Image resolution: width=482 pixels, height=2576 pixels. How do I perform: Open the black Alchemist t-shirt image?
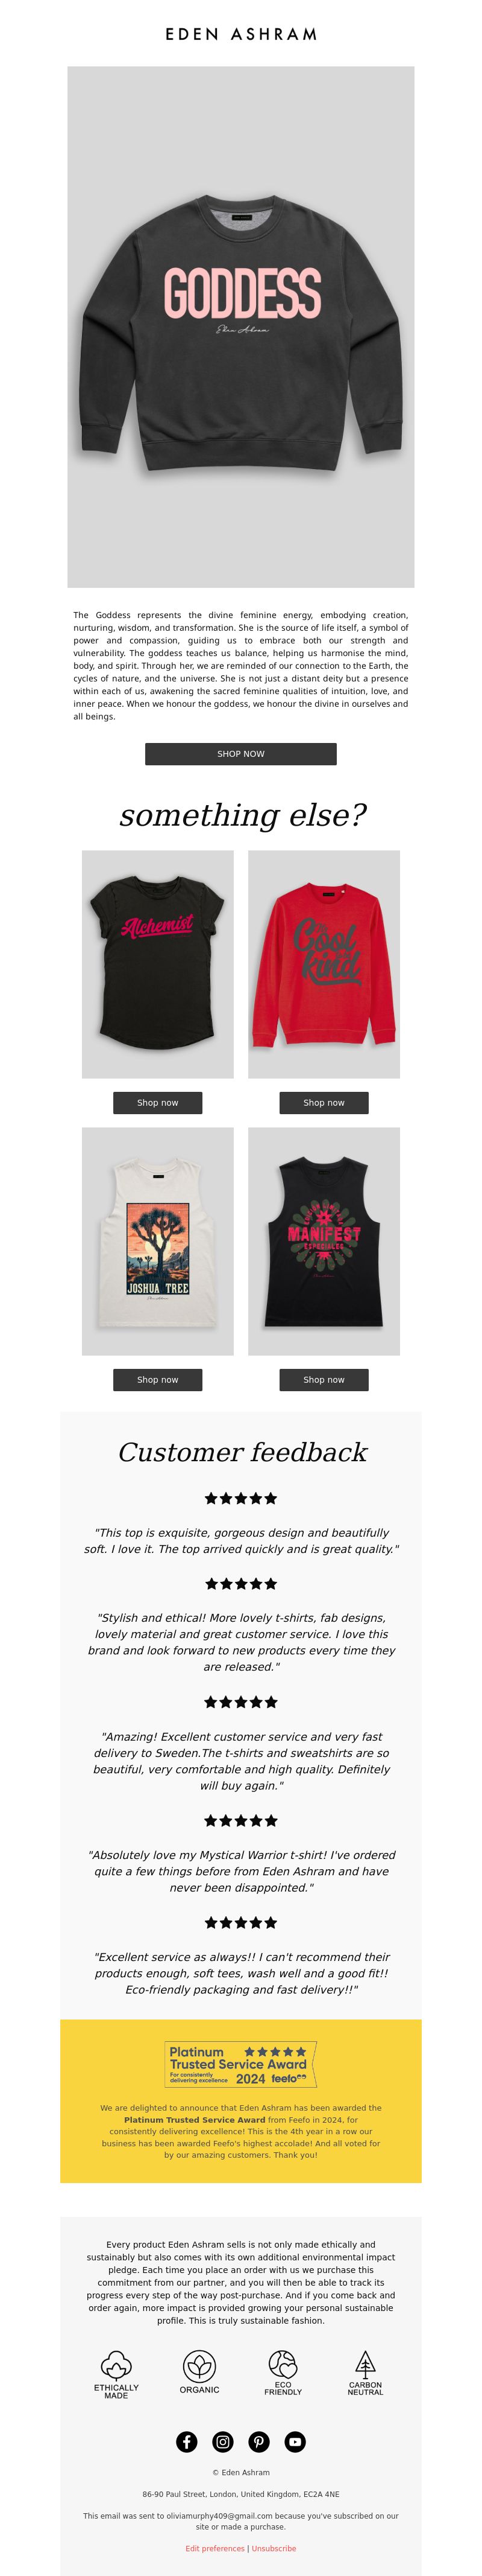point(158,964)
